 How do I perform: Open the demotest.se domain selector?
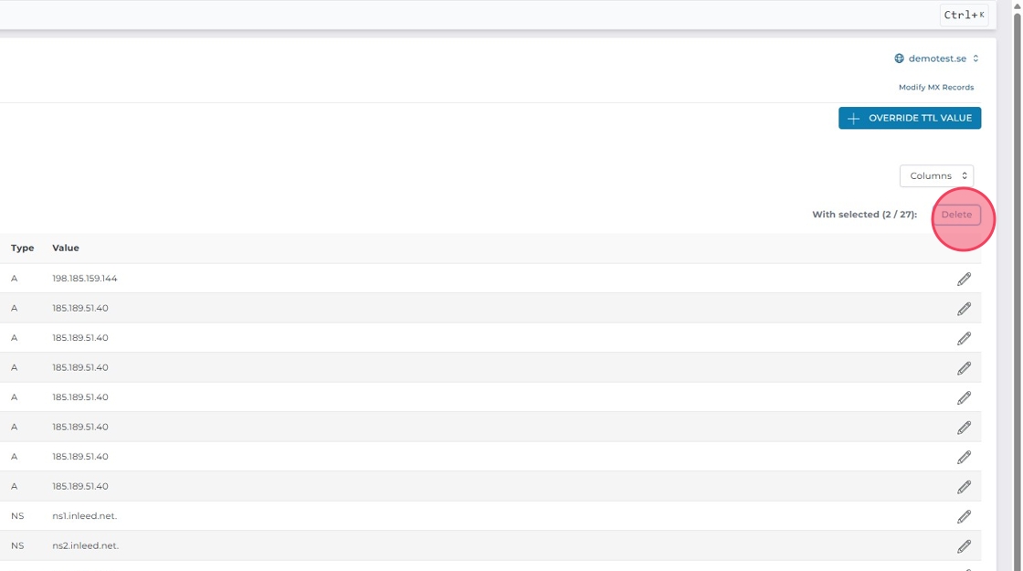pyautogui.click(x=937, y=58)
